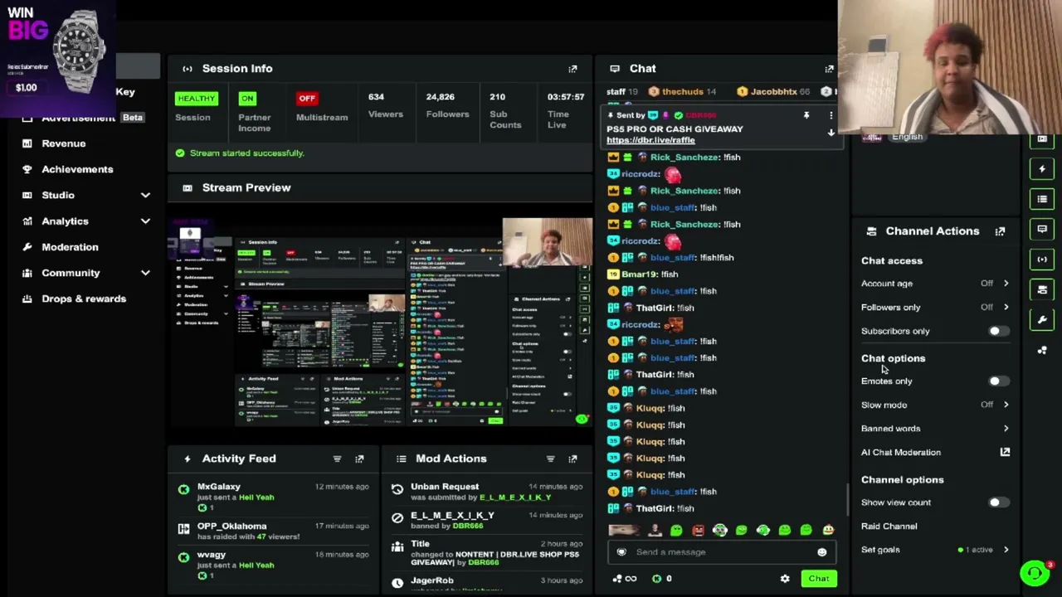The height and width of the screenshot is (597, 1062).
Task: Expand the Analytics sidebar menu
Action: (x=145, y=221)
